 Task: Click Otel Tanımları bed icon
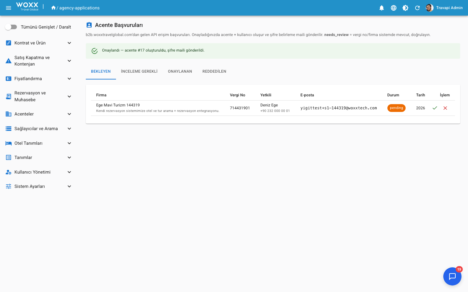[8, 143]
